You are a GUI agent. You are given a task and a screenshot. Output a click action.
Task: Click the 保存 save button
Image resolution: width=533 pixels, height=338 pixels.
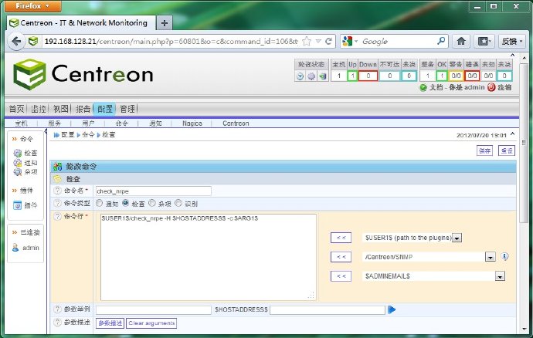485,150
